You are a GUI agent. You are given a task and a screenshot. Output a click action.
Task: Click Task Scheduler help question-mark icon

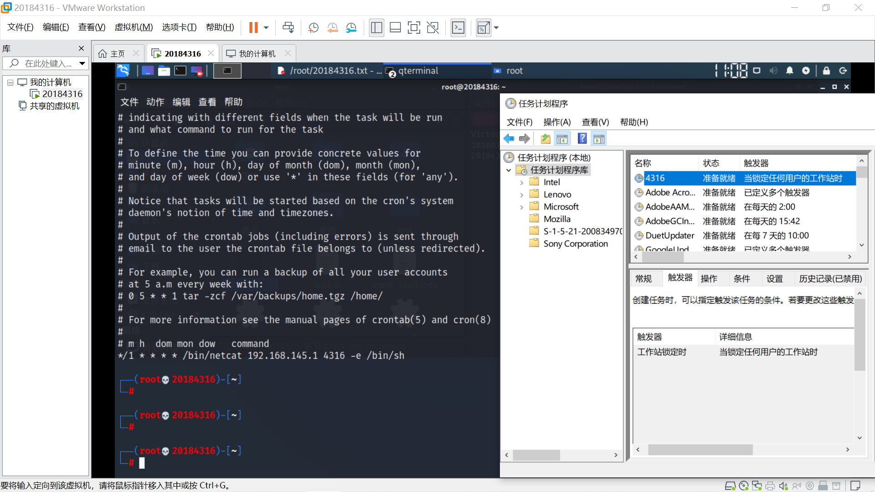pos(582,138)
